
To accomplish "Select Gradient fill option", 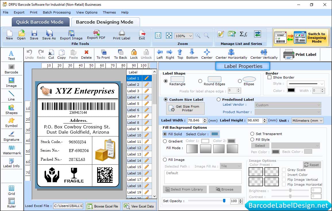I will 165,141.
